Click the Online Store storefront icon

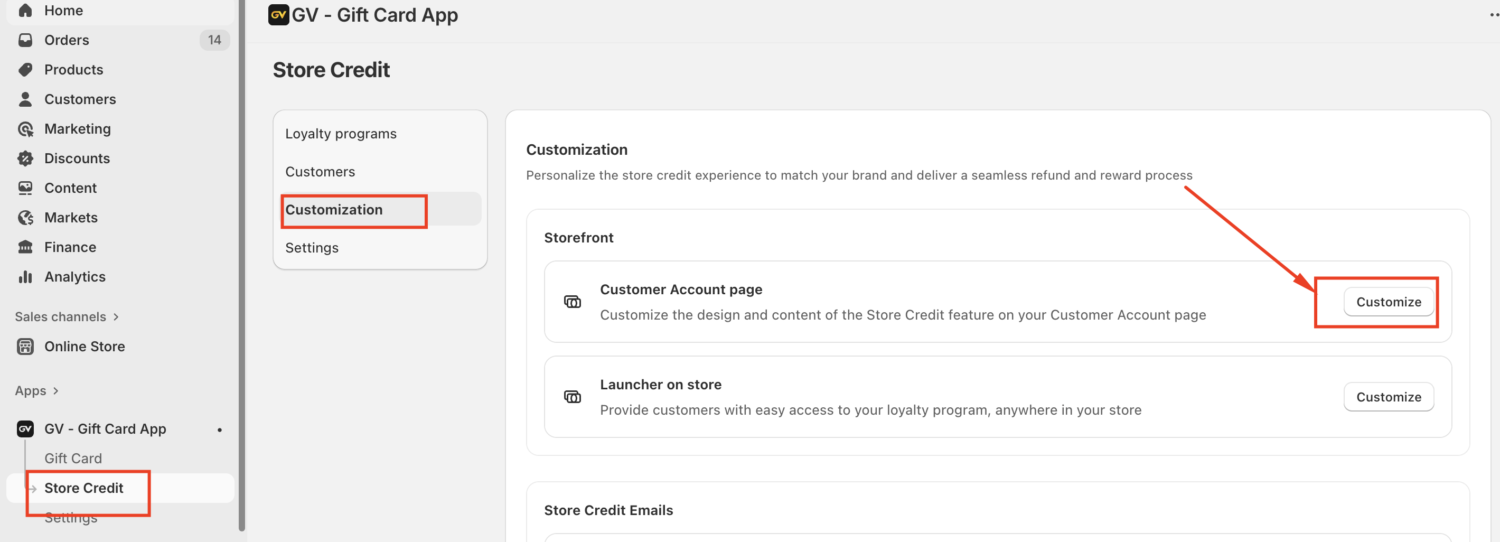[x=25, y=347]
